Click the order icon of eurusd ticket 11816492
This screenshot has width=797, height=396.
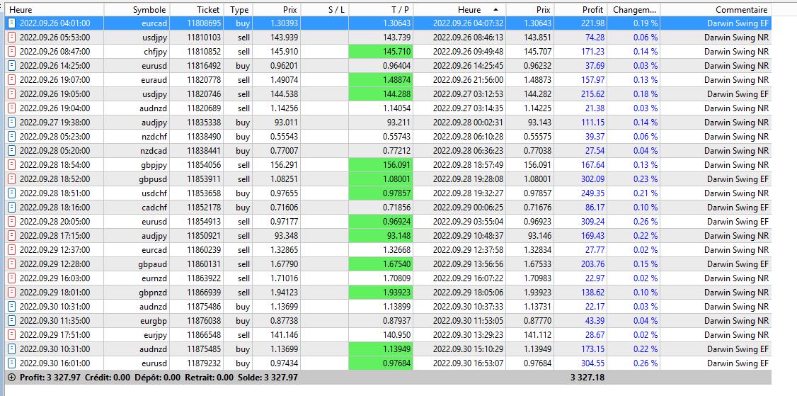coord(12,66)
